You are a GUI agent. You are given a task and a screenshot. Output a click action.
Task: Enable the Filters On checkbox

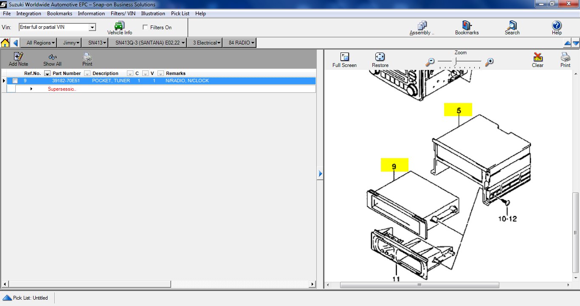(x=146, y=27)
